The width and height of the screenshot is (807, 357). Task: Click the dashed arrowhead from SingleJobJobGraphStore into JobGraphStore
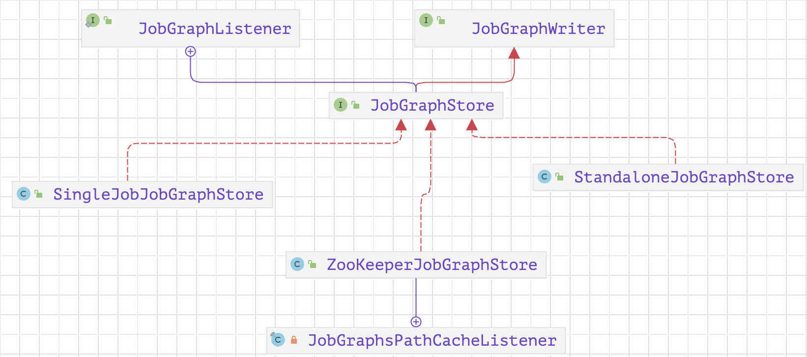(401, 124)
